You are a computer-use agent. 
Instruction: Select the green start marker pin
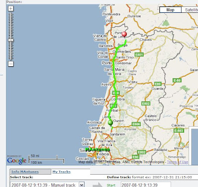110,123
